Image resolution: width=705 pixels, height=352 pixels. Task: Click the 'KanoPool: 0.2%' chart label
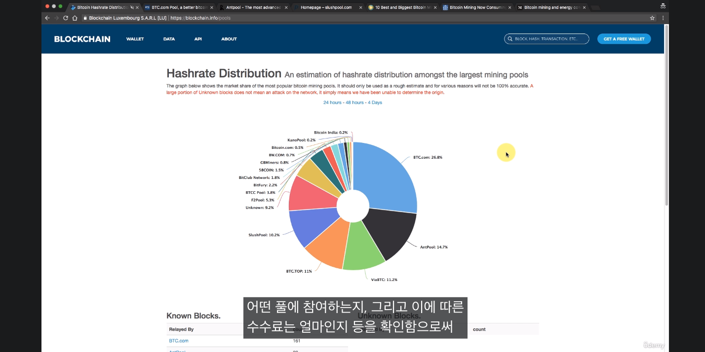coord(301,140)
